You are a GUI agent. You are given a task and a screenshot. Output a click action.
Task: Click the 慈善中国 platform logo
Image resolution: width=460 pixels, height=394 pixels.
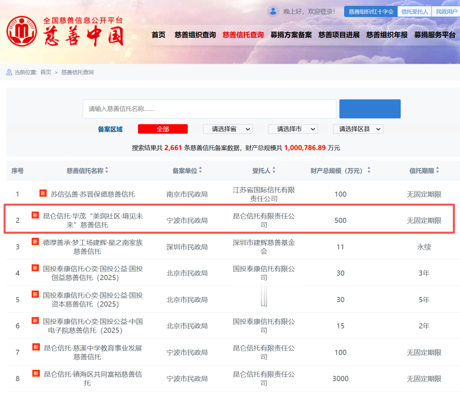(x=65, y=31)
